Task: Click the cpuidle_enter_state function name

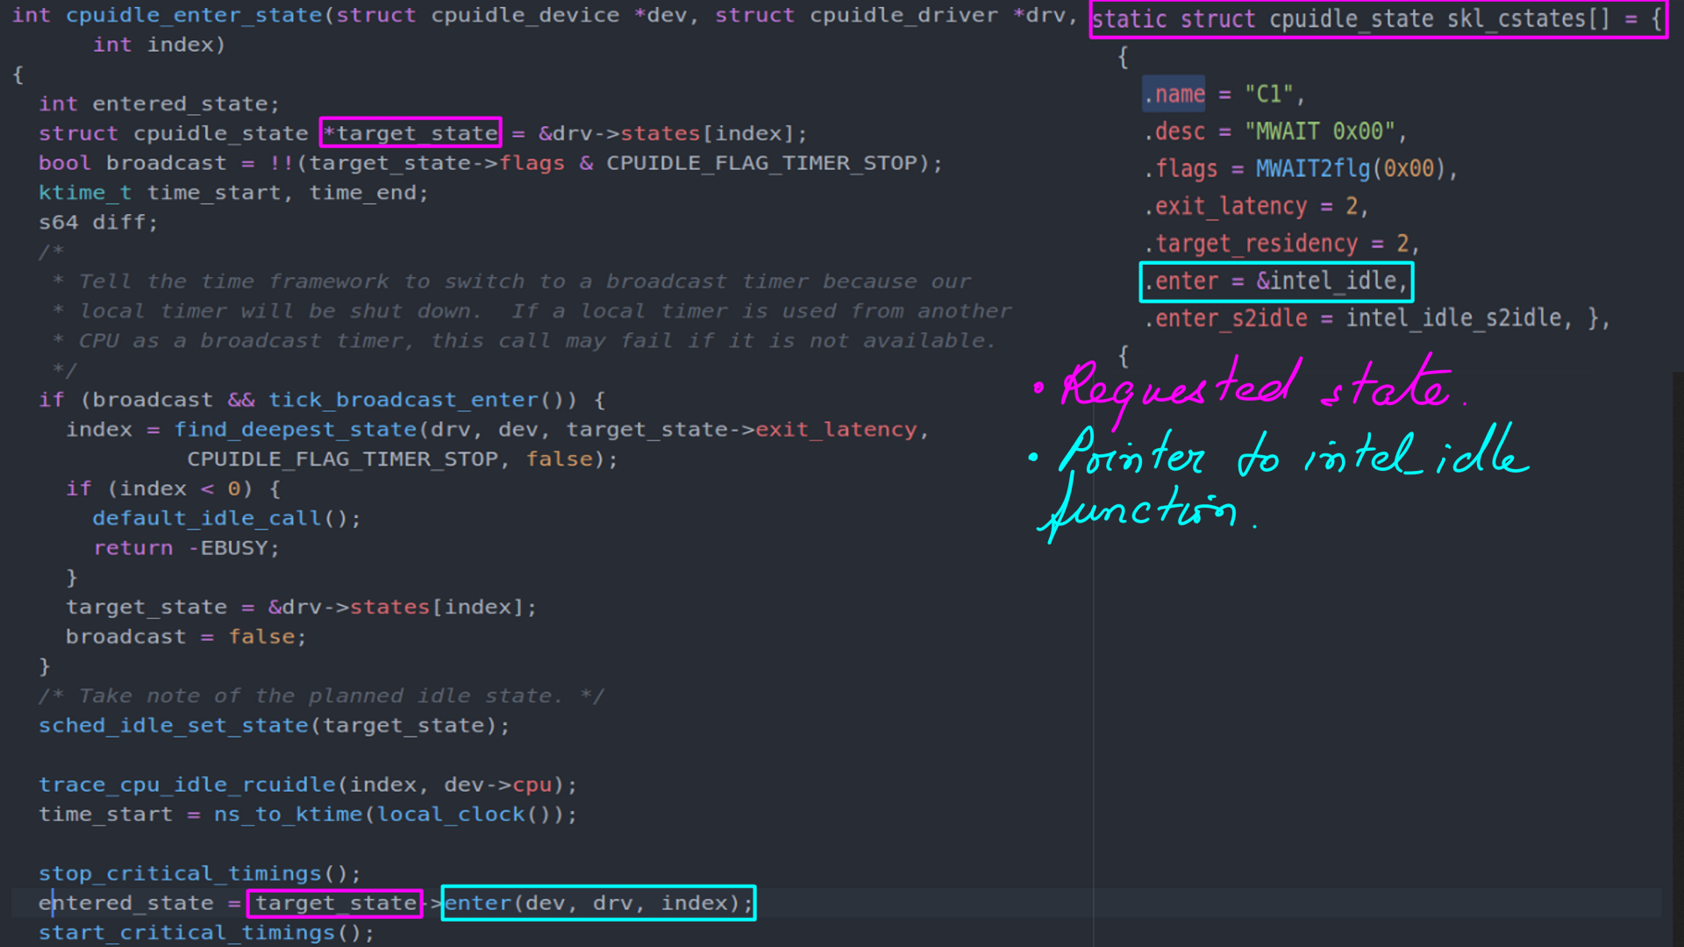Action: pos(194,15)
